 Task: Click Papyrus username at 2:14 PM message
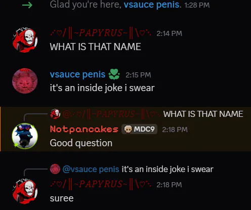(x=101, y=33)
